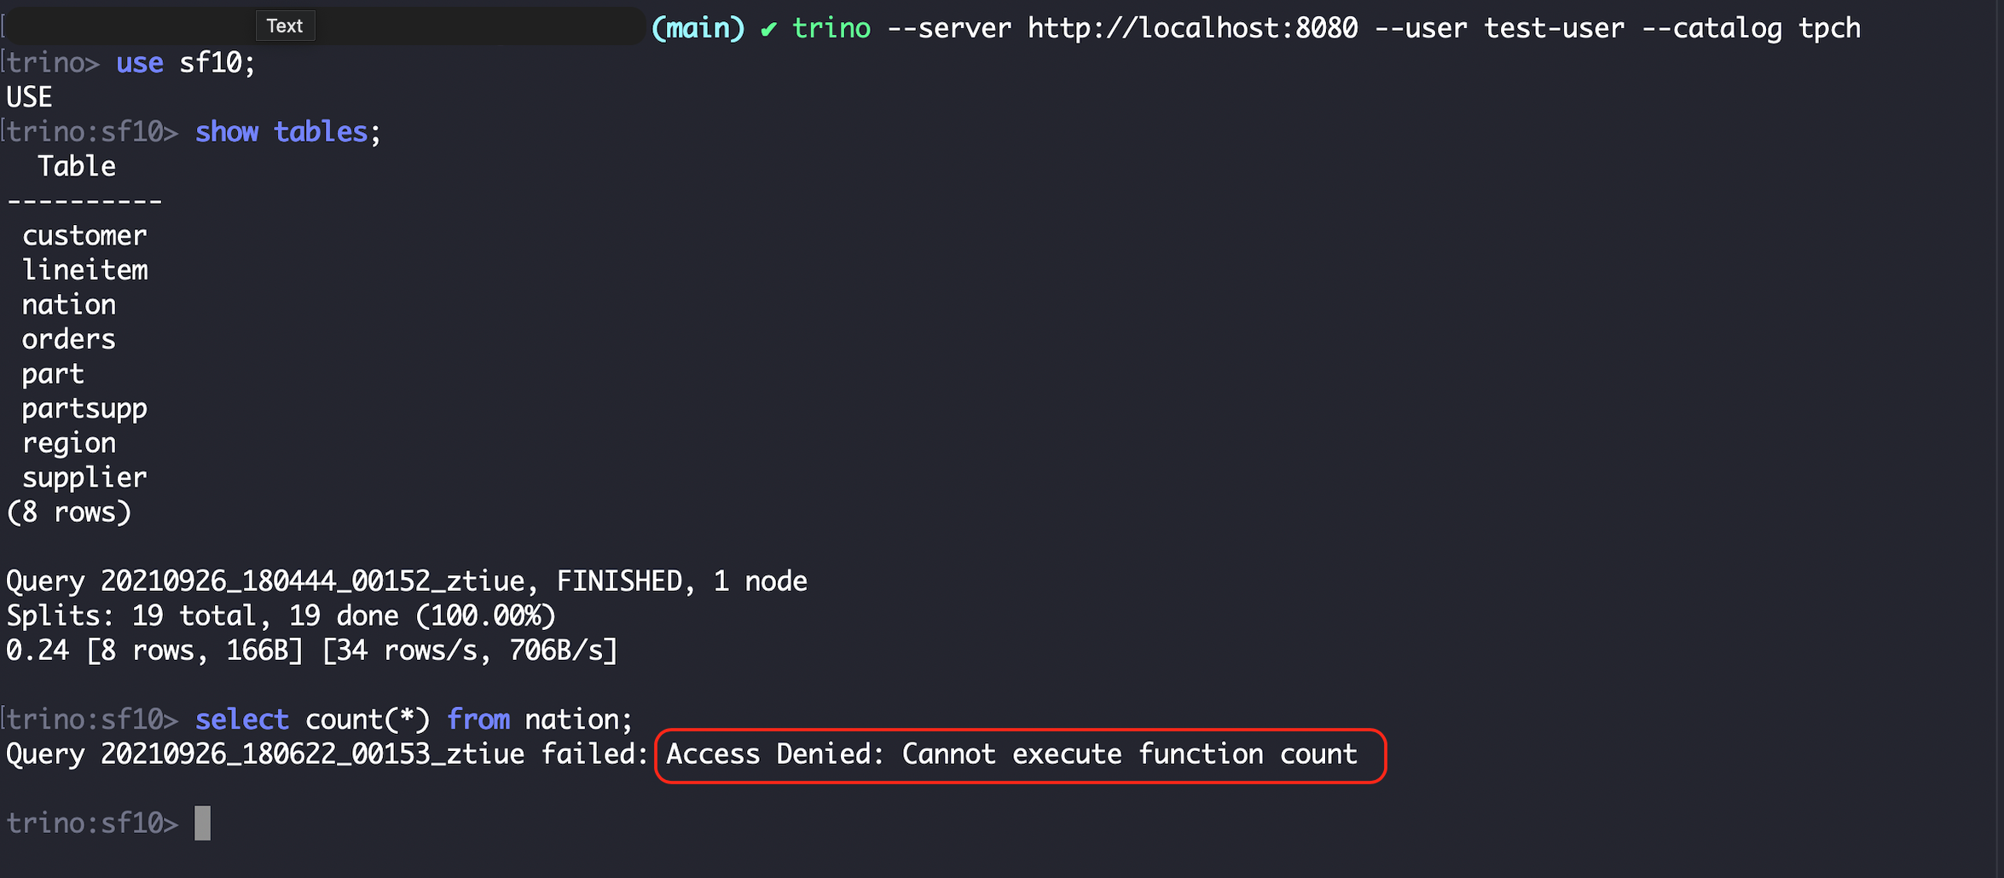
Task: Click the '(main)' branch indicator
Action: (x=698, y=28)
